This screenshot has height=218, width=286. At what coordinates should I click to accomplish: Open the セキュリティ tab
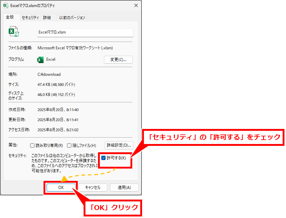30,18
